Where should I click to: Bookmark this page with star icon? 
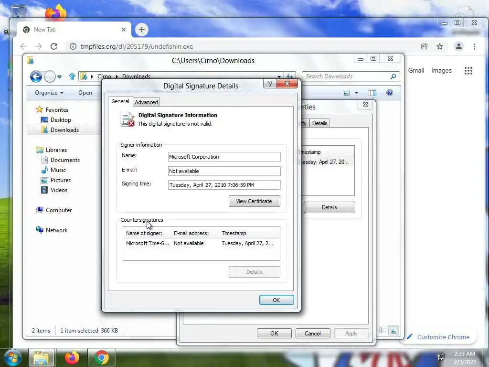tap(440, 46)
